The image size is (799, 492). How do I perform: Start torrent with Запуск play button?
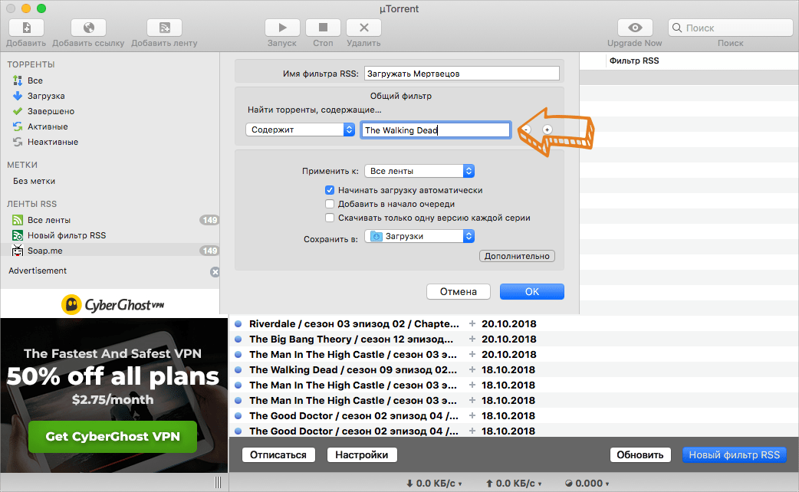pyautogui.click(x=282, y=28)
